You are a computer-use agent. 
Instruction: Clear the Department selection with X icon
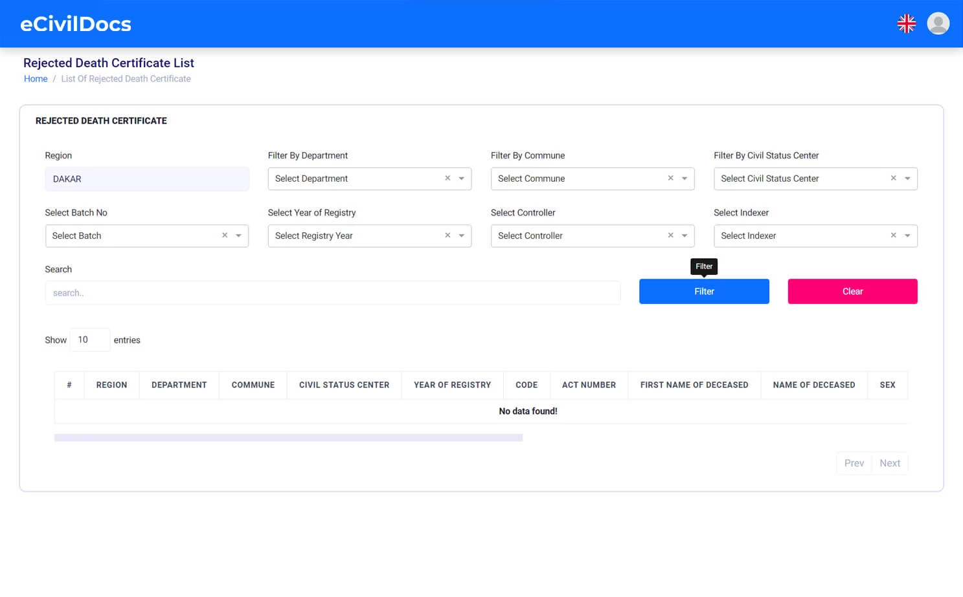click(448, 179)
